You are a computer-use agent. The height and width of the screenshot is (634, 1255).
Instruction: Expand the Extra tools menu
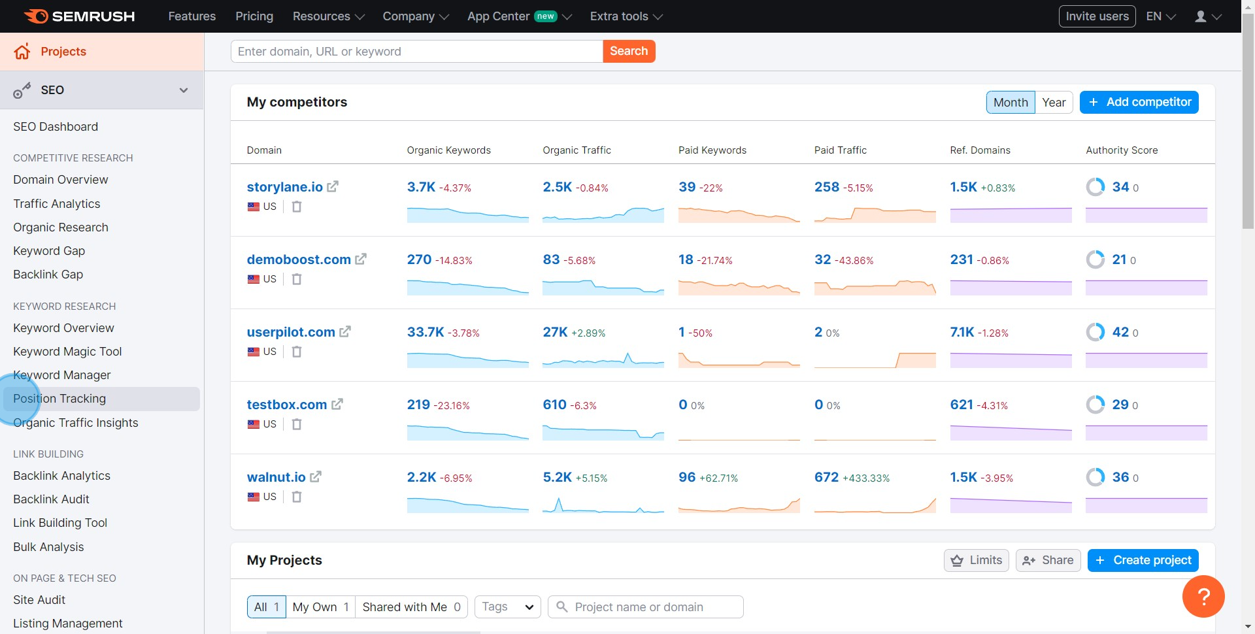[x=626, y=16]
